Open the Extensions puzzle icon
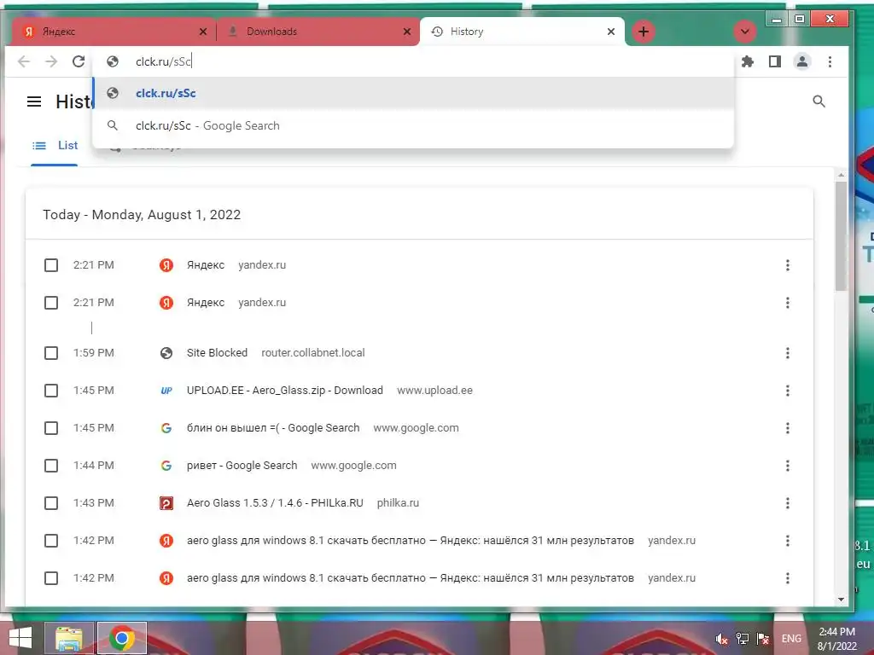The height and width of the screenshot is (655, 874). click(x=748, y=61)
